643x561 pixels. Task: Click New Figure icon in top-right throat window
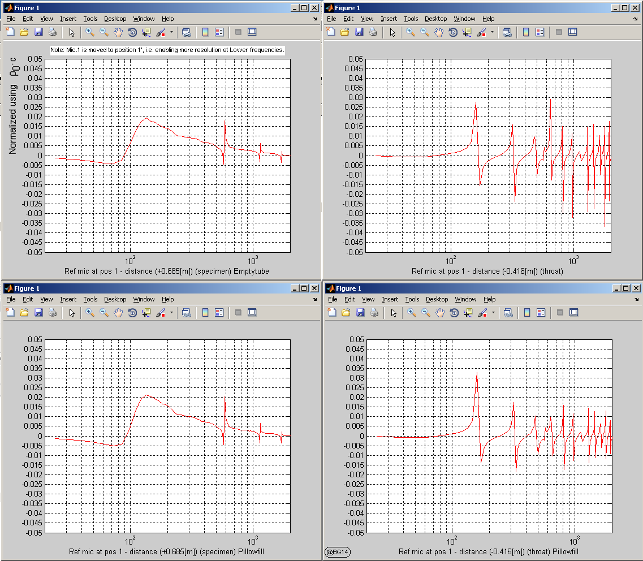(x=331, y=32)
